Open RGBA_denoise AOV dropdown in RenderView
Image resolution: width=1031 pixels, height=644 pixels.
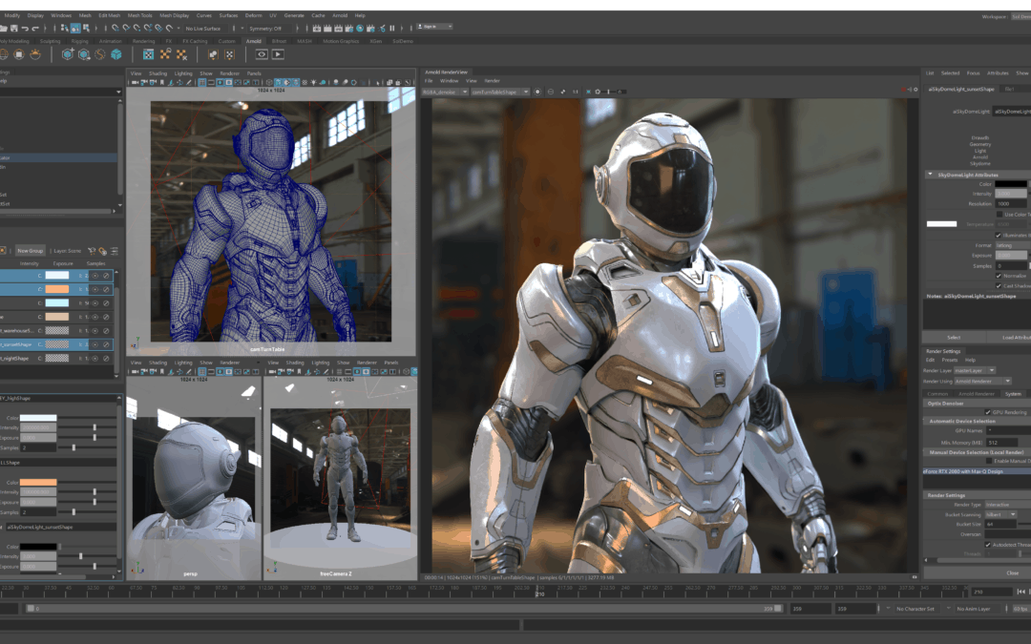tap(445, 92)
